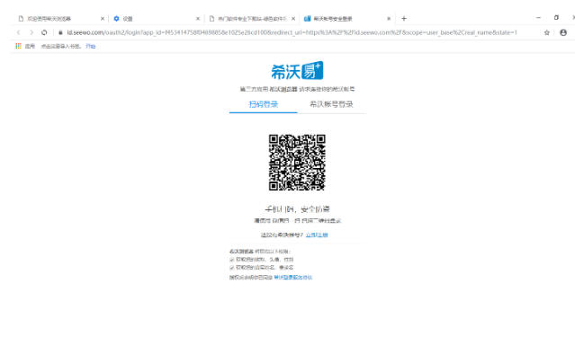
Task: Toggle the first permission checkbox
Action: click(232, 260)
